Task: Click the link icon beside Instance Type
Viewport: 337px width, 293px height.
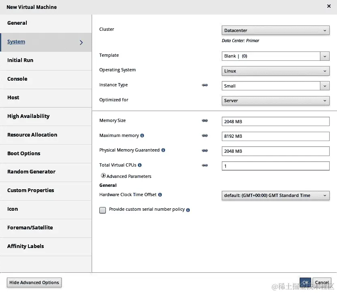Action: [x=205, y=85]
